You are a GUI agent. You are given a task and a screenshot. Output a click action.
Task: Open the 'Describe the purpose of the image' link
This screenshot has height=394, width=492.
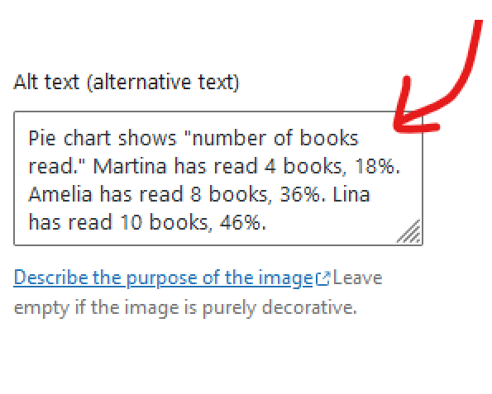[164, 278]
